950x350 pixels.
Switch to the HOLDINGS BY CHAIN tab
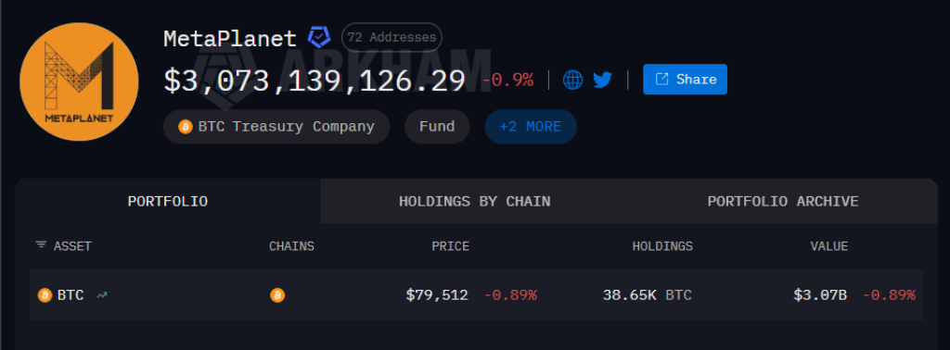474,201
